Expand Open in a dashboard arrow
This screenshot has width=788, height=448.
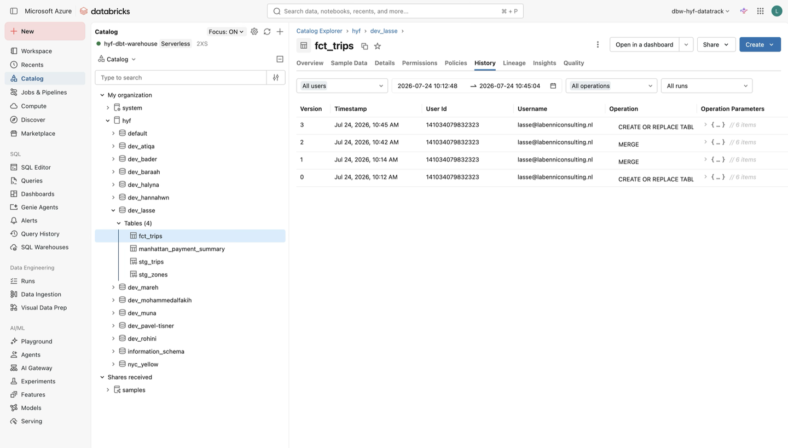pyautogui.click(x=686, y=44)
